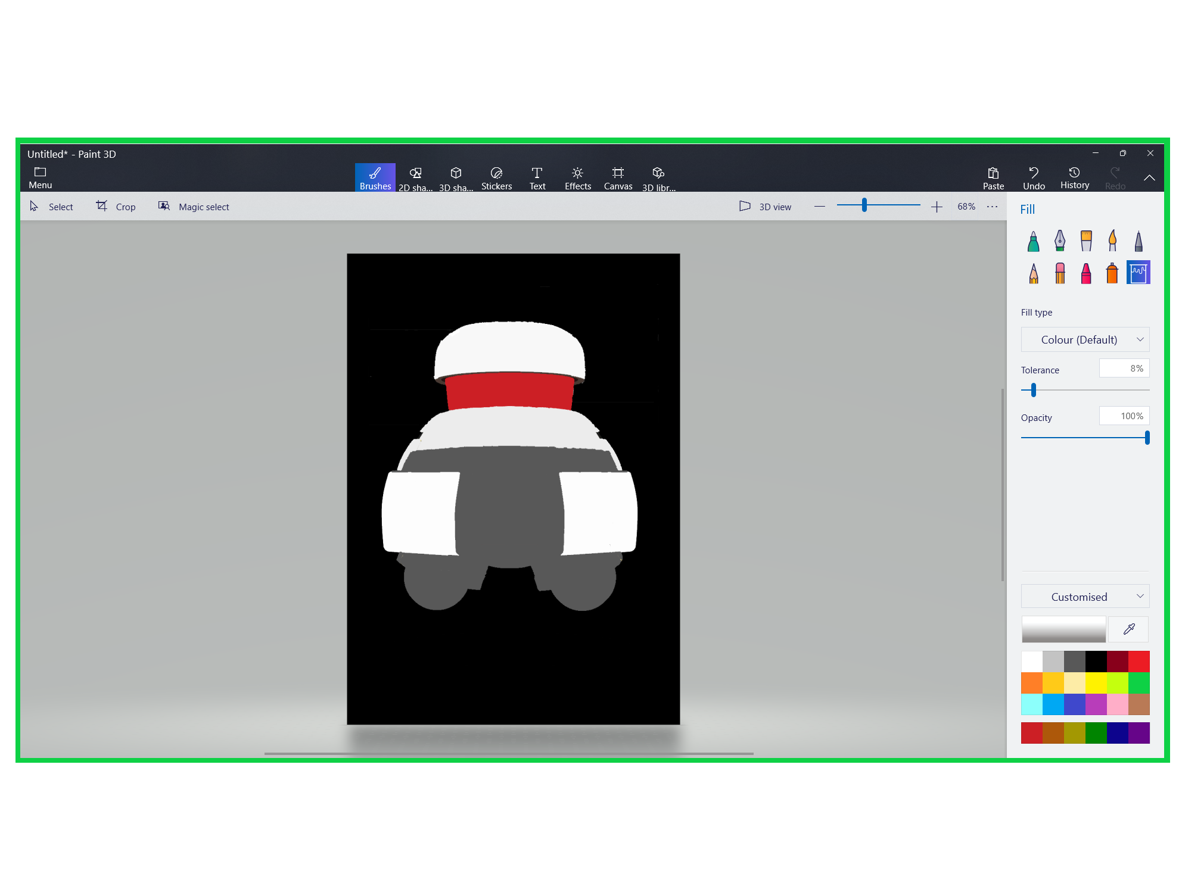Choose the dark red colour swatch

pos(1118,662)
